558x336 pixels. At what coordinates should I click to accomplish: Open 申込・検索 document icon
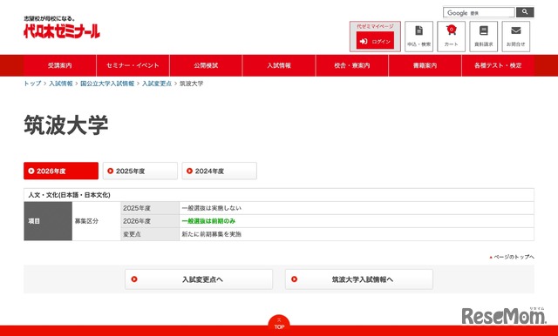(418, 37)
